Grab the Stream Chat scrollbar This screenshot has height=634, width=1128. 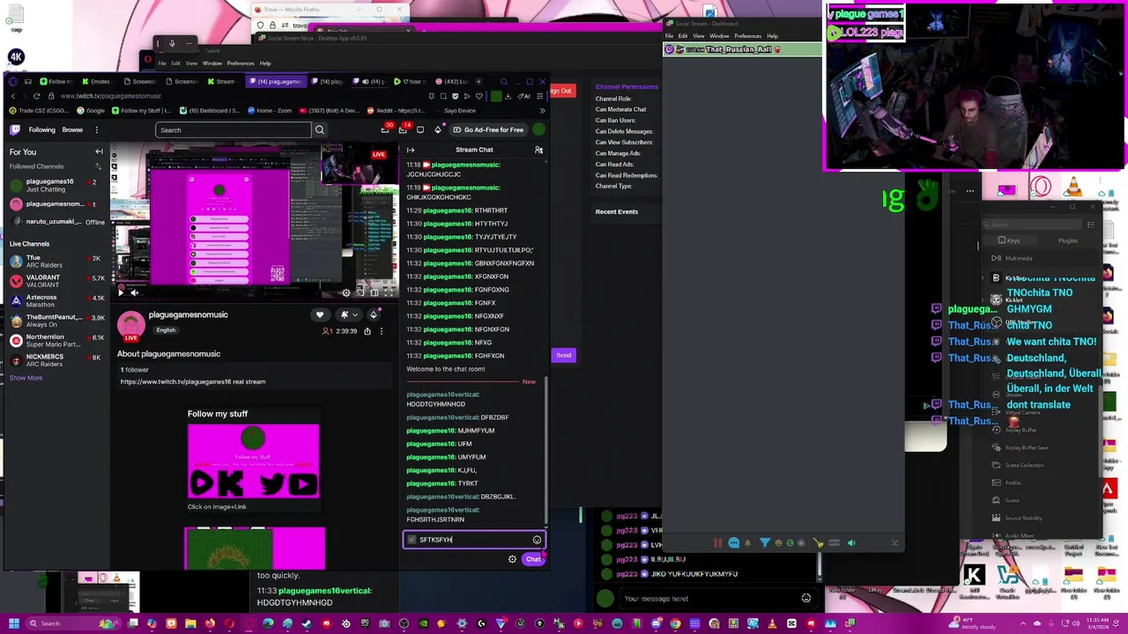[546, 449]
